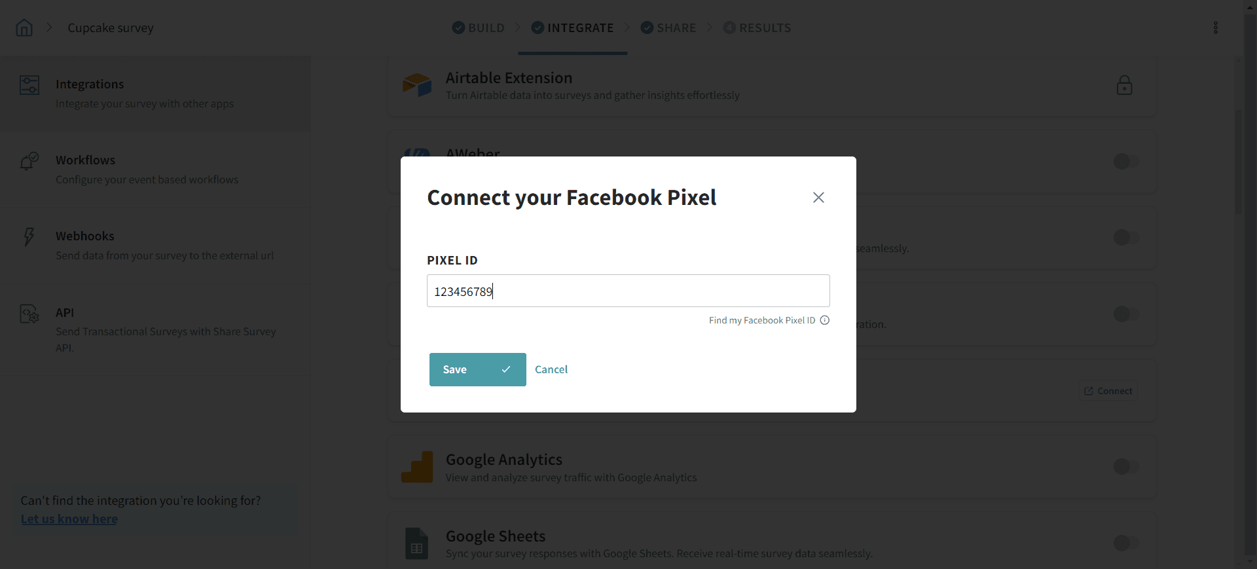Image resolution: width=1257 pixels, height=569 pixels.
Task: Click the Home icon in the breadcrumb
Action: click(24, 28)
